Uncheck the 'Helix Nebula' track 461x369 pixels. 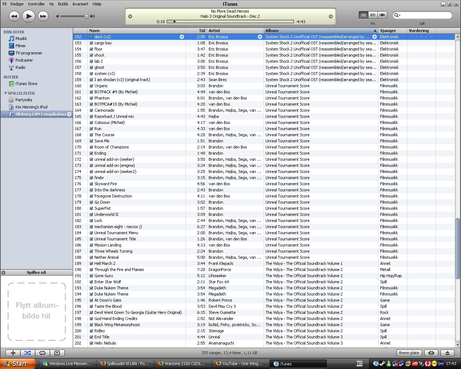91,343
